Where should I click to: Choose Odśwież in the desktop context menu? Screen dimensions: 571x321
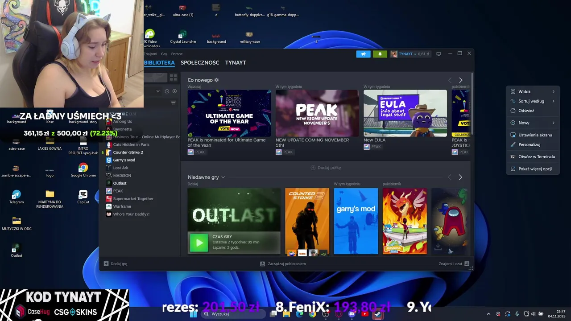click(x=533, y=111)
